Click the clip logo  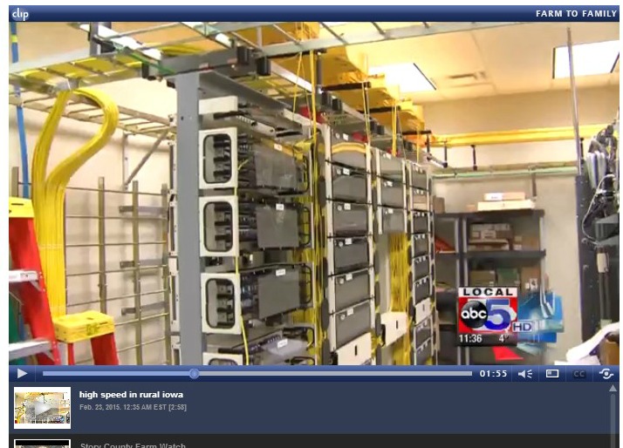tap(20, 14)
